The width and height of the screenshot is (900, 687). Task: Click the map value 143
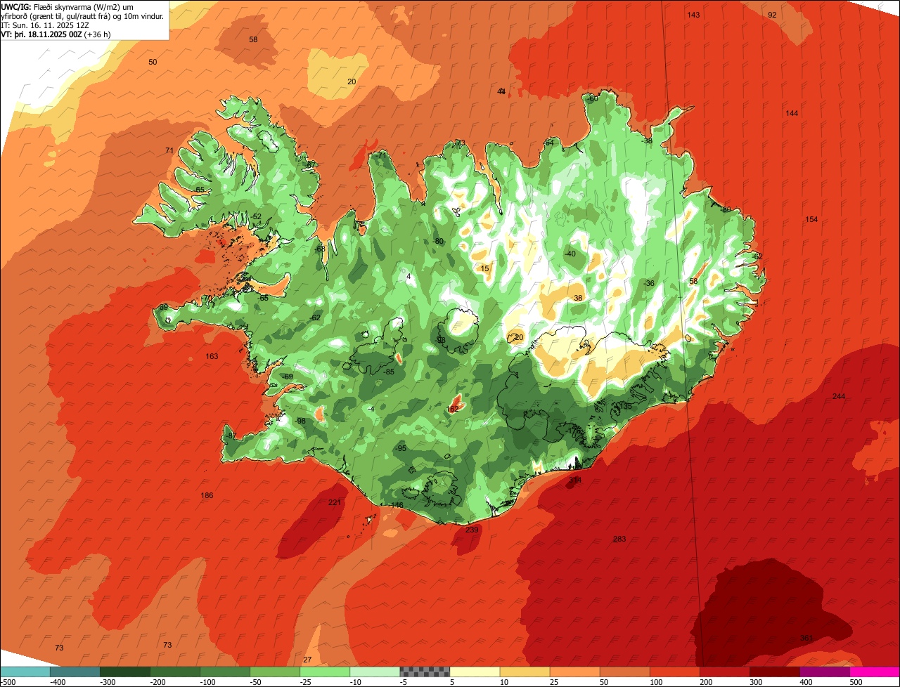coord(693,15)
